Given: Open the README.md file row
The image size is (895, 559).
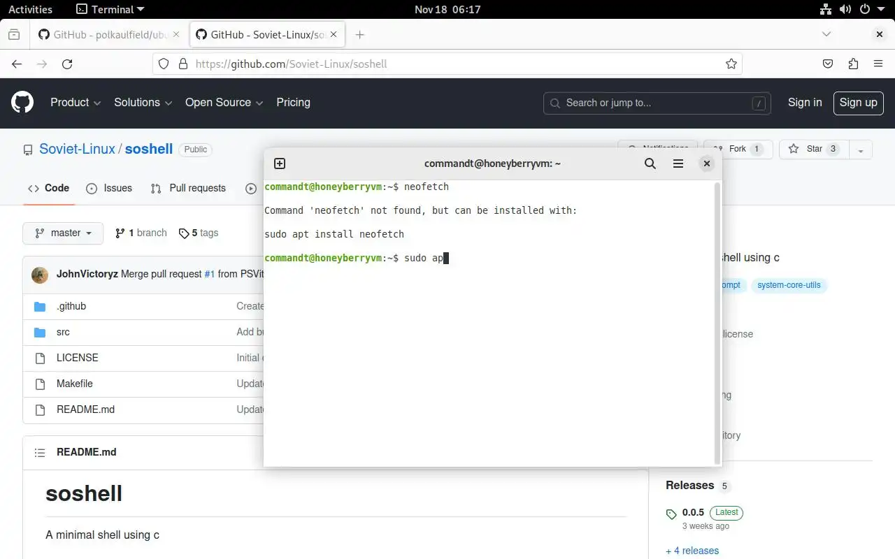Looking at the screenshot, I should point(85,409).
